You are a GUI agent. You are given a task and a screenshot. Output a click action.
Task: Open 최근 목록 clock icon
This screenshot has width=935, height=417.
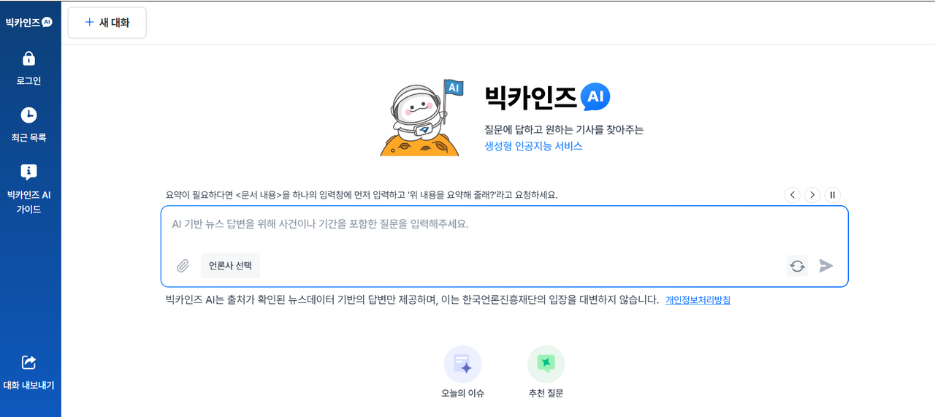(28, 115)
